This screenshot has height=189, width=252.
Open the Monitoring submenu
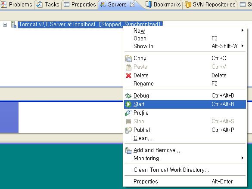185,159
